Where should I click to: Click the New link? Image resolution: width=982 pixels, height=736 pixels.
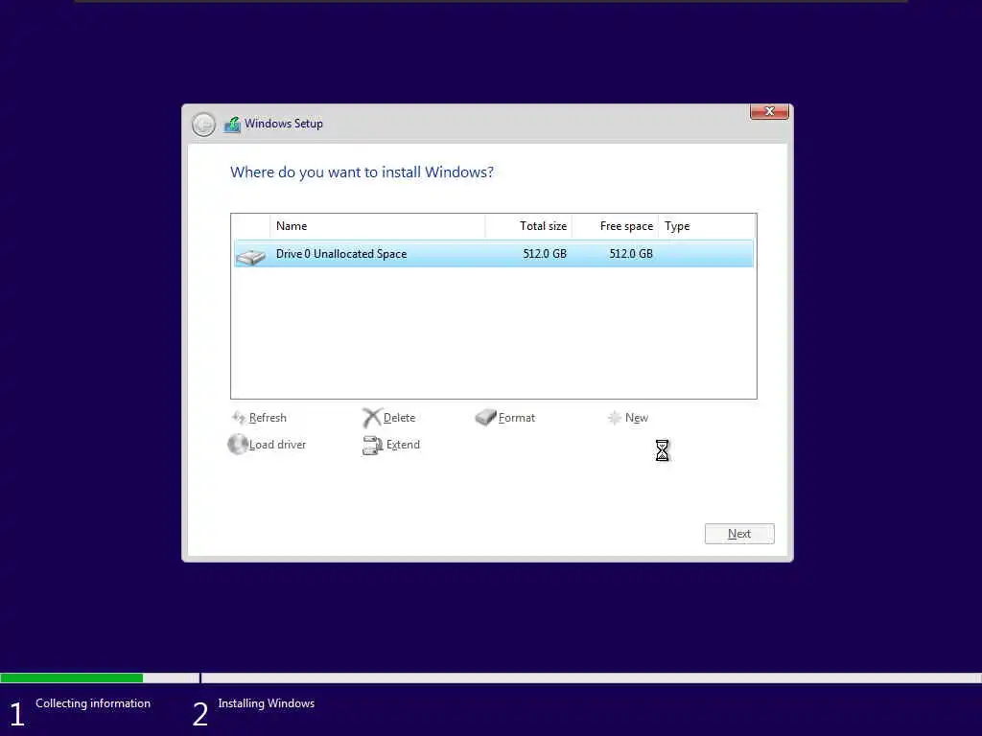pyautogui.click(x=637, y=418)
